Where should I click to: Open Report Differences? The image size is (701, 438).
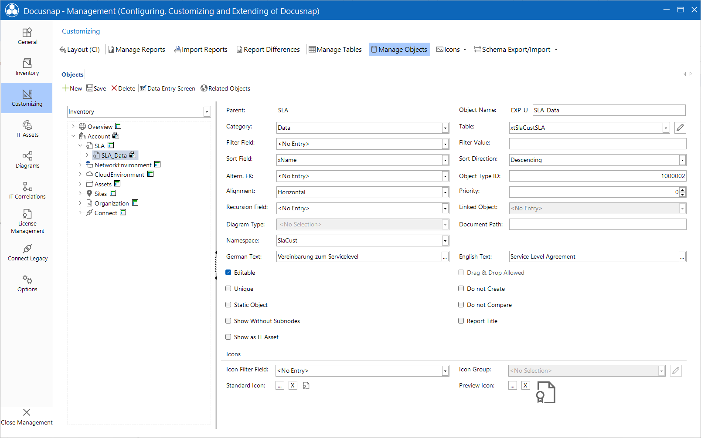point(268,50)
